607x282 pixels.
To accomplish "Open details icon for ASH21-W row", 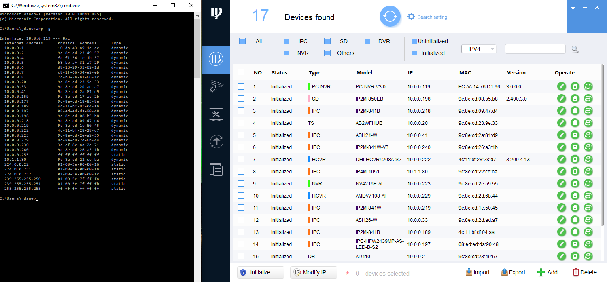I will click(575, 135).
